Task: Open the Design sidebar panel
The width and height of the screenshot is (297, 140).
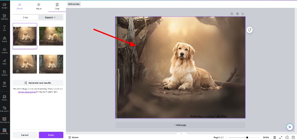Action: pyautogui.click(x=4, y=6)
